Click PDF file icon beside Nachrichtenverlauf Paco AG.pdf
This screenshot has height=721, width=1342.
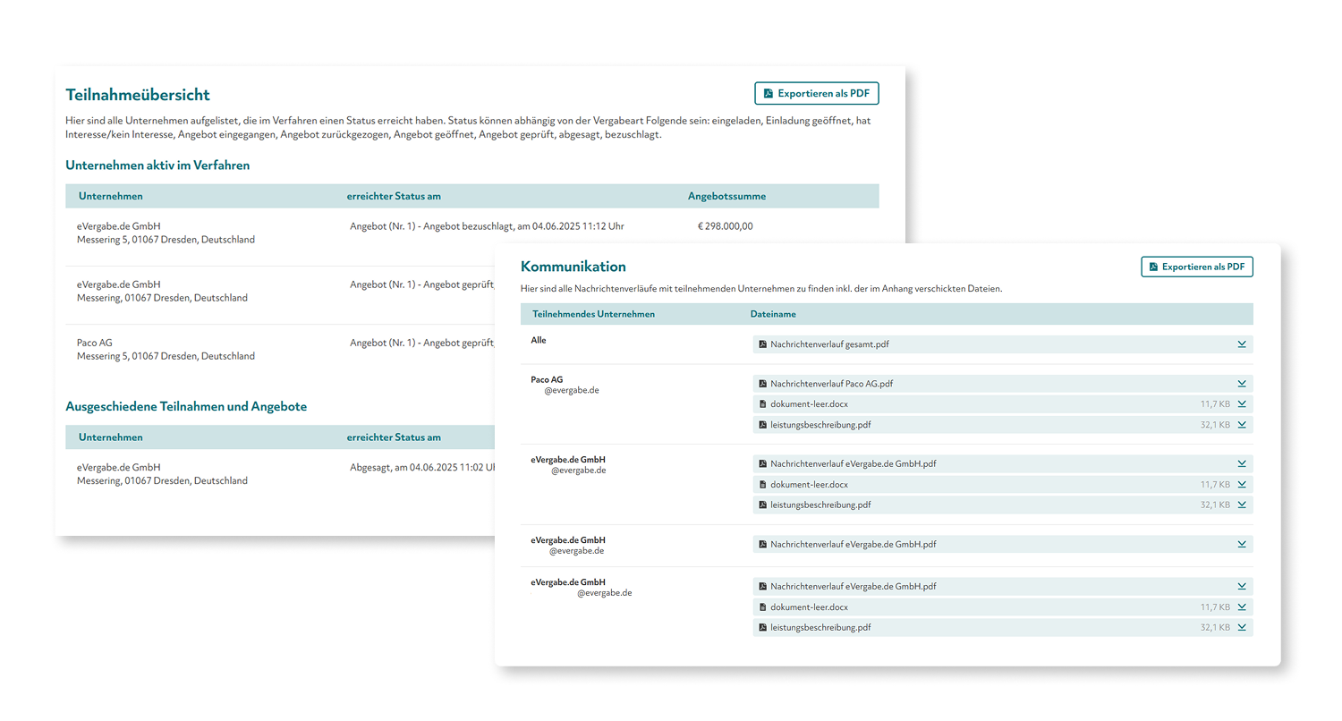pyautogui.click(x=763, y=384)
